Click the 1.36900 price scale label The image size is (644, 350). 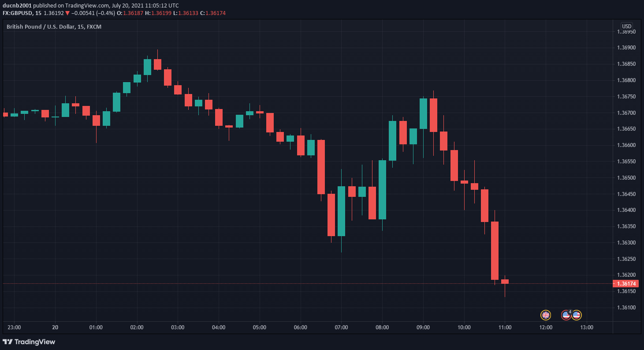coord(626,48)
